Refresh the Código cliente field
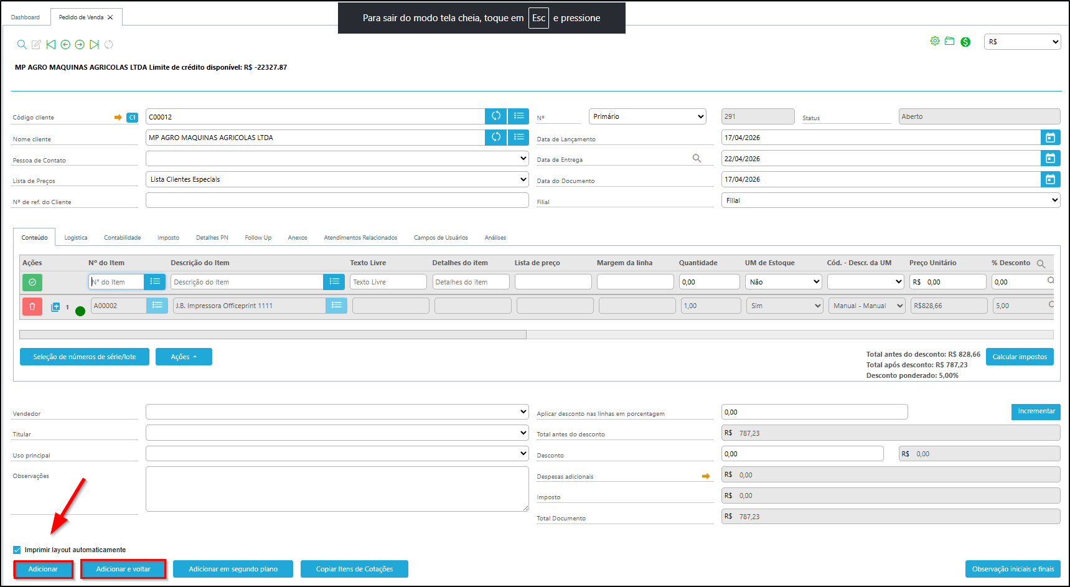Image resolution: width=1070 pixels, height=587 pixels. pyautogui.click(x=495, y=116)
